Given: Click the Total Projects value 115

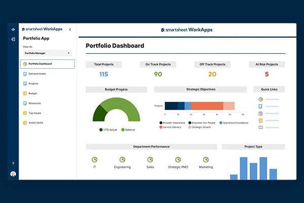Looking at the screenshot, I should coord(103,75).
